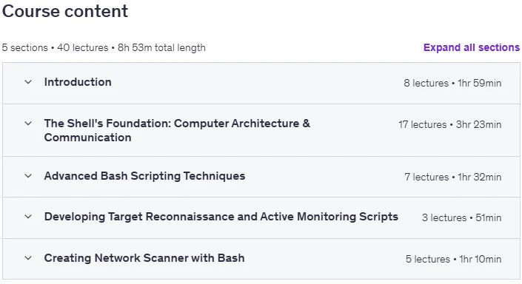Viewport: 522px width, 284px height.
Task: Select the Advanced Bash Scripting Techniques title
Action: (144, 176)
